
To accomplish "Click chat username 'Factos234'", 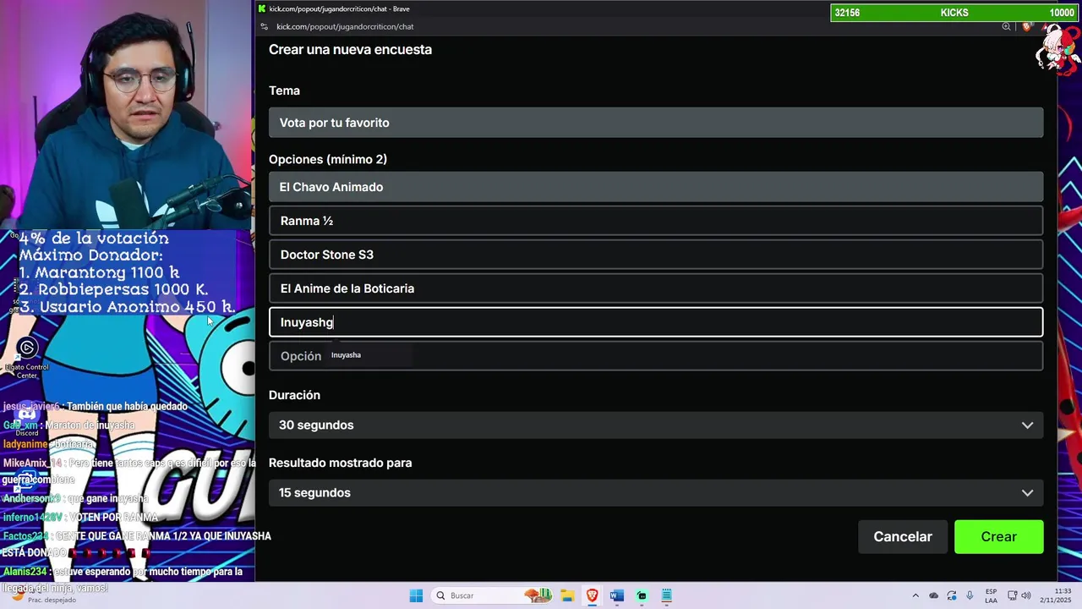I will tap(26, 535).
